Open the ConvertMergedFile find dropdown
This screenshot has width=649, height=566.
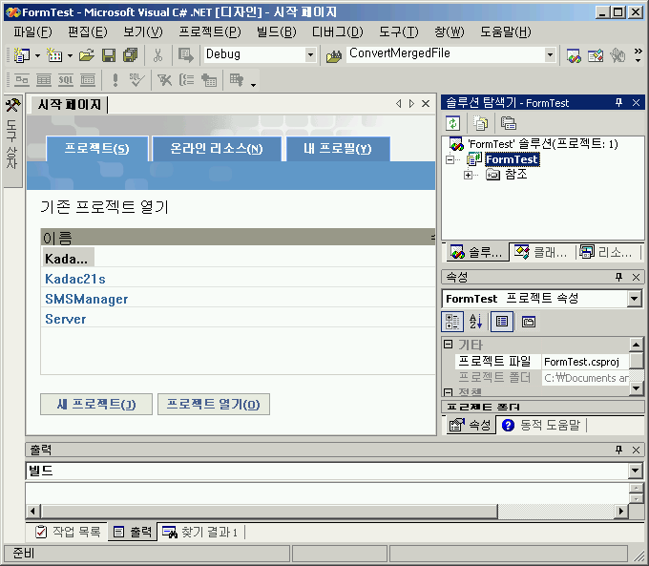(550, 54)
